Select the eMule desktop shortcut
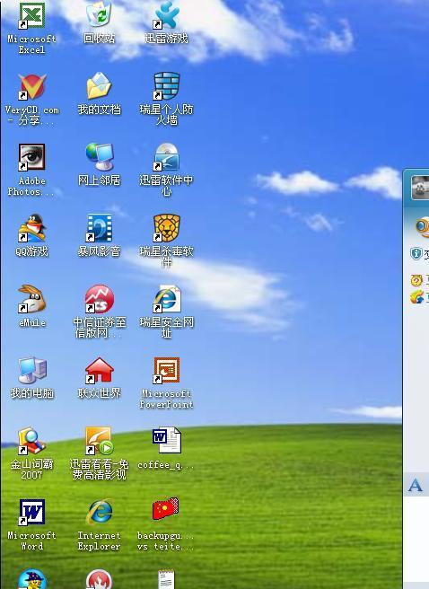 click(x=32, y=299)
